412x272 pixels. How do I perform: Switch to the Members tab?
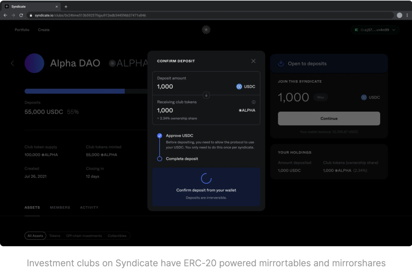[x=60, y=207]
